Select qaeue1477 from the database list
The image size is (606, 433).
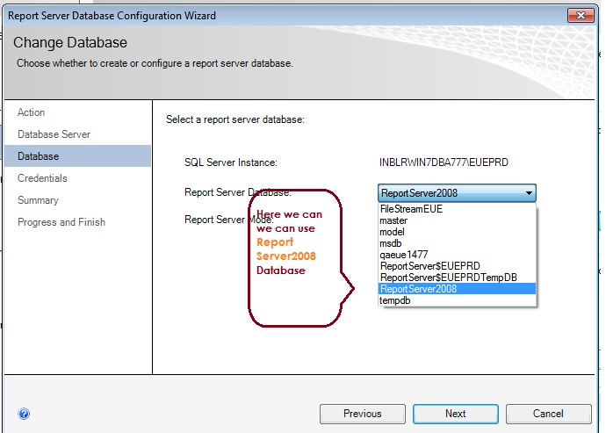pyautogui.click(x=457, y=255)
